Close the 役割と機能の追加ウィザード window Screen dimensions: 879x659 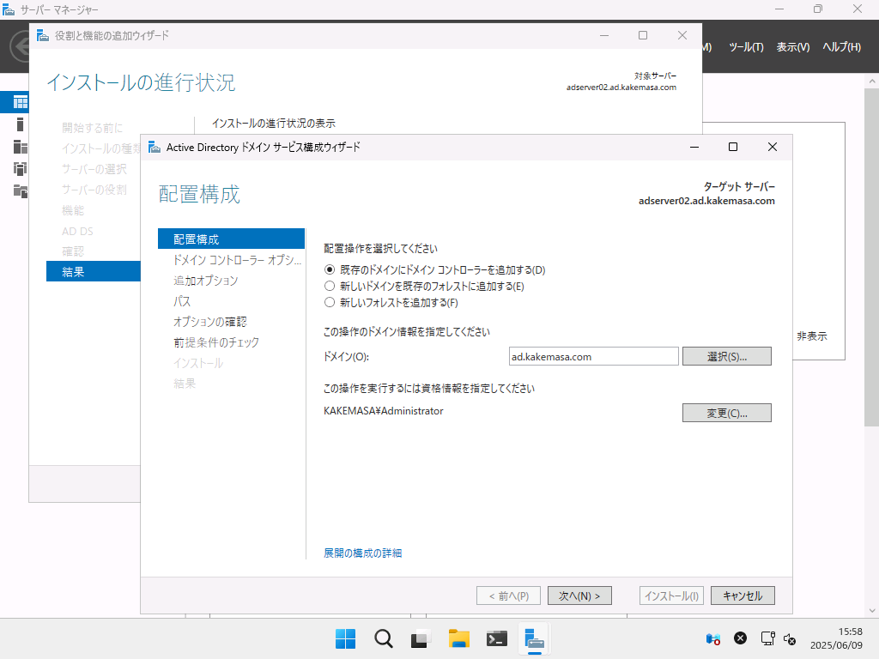(682, 35)
